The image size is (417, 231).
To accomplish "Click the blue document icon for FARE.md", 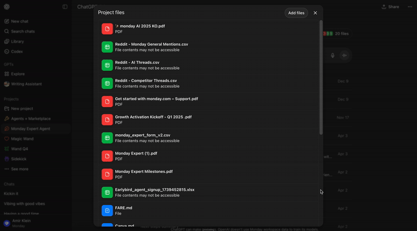I will (x=107, y=211).
